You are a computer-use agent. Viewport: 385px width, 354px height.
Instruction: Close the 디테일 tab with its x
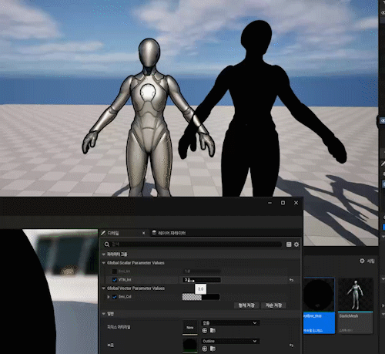coord(143,233)
